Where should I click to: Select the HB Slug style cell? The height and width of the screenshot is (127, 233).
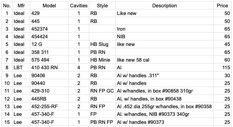coord(103,44)
